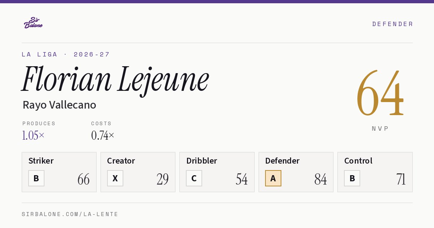Screen dimensions: 434x228
Task: Click the Sir Balone logo
Action: click(x=33, y=23)
